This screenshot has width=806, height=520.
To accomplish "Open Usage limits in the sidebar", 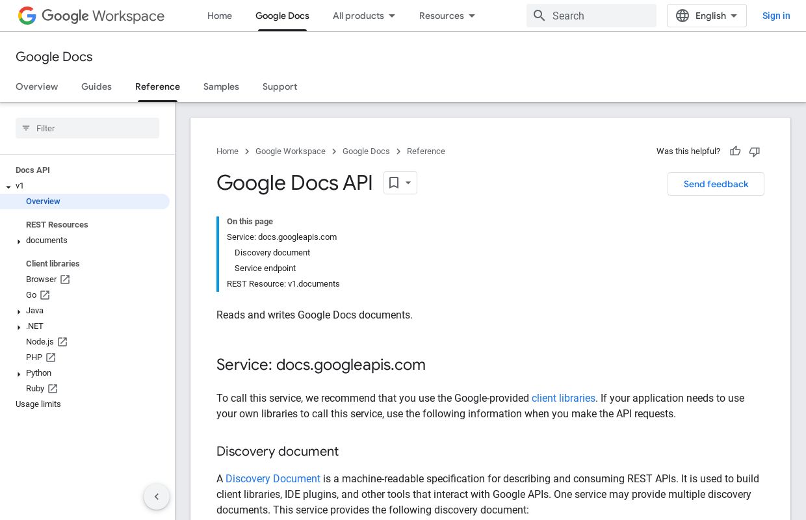I will pyautogui.click(x=38, y=404).
